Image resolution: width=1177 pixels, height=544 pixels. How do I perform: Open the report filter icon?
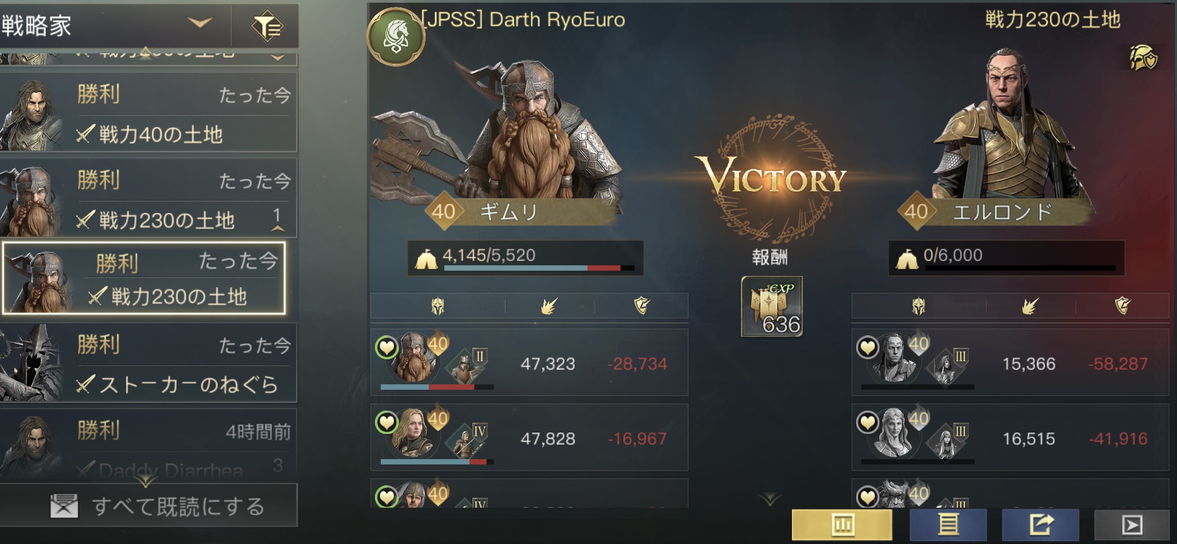[x=266, y=26]
